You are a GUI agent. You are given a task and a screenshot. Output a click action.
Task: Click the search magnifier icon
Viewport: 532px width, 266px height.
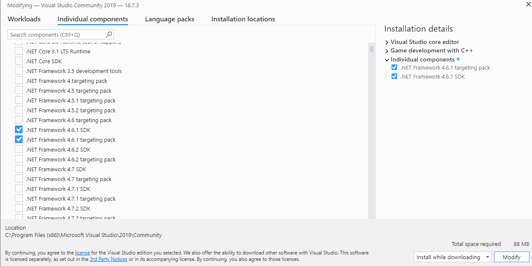[x=109, y=35]
